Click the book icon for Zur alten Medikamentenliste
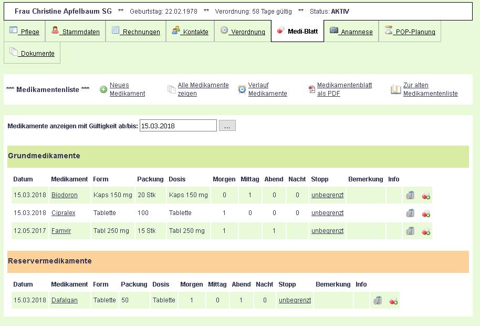 pos(395,89)
